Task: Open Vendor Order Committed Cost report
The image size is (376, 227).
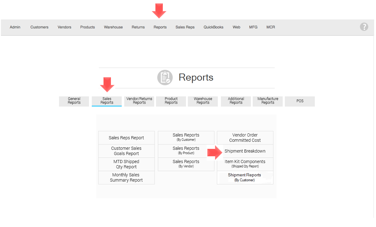Action: click(x=245, y=137)
